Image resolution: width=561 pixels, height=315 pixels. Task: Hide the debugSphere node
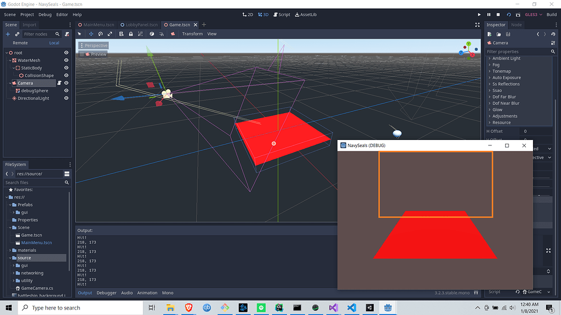[x=66, y=91]
